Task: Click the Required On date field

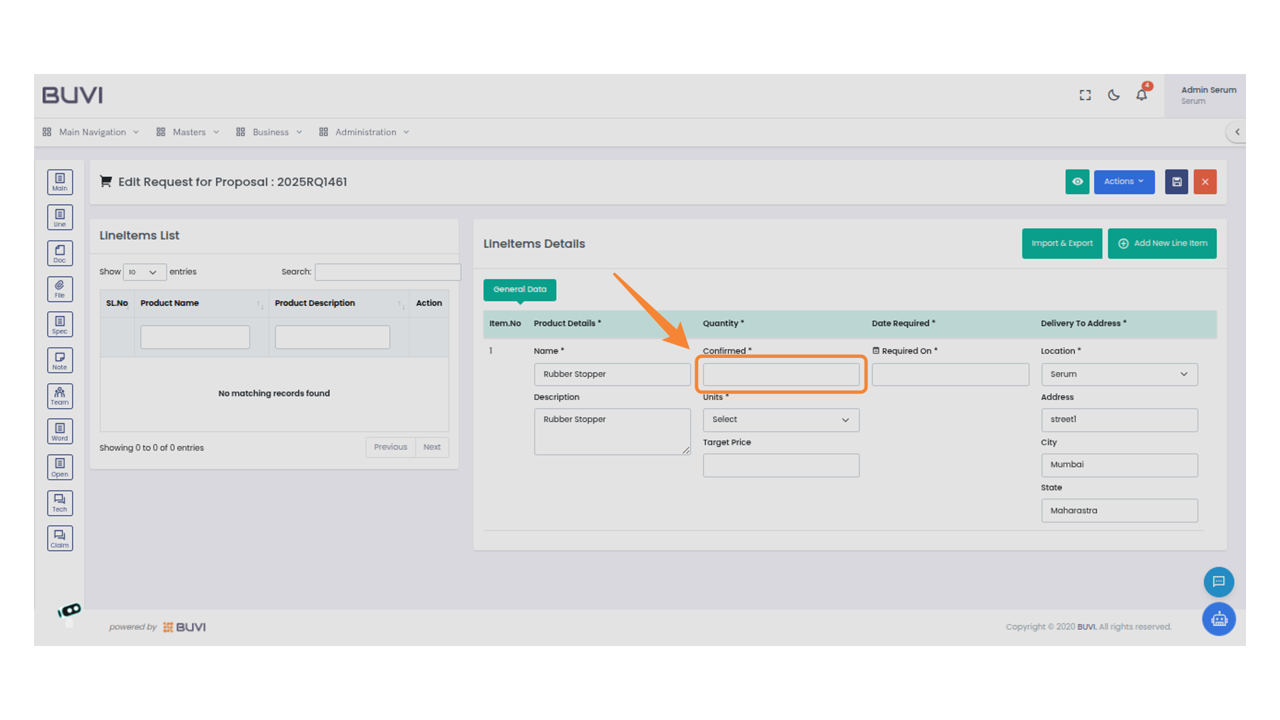Action: (950, 375)
